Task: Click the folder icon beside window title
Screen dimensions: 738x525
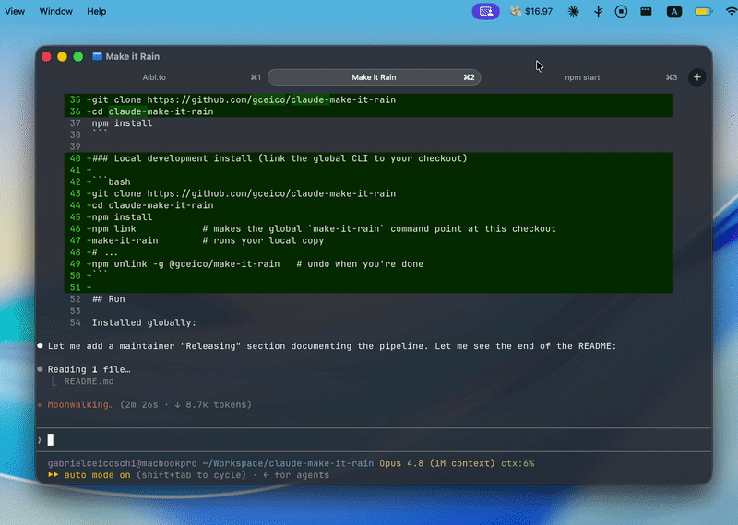Action: (x=97, y=56)
